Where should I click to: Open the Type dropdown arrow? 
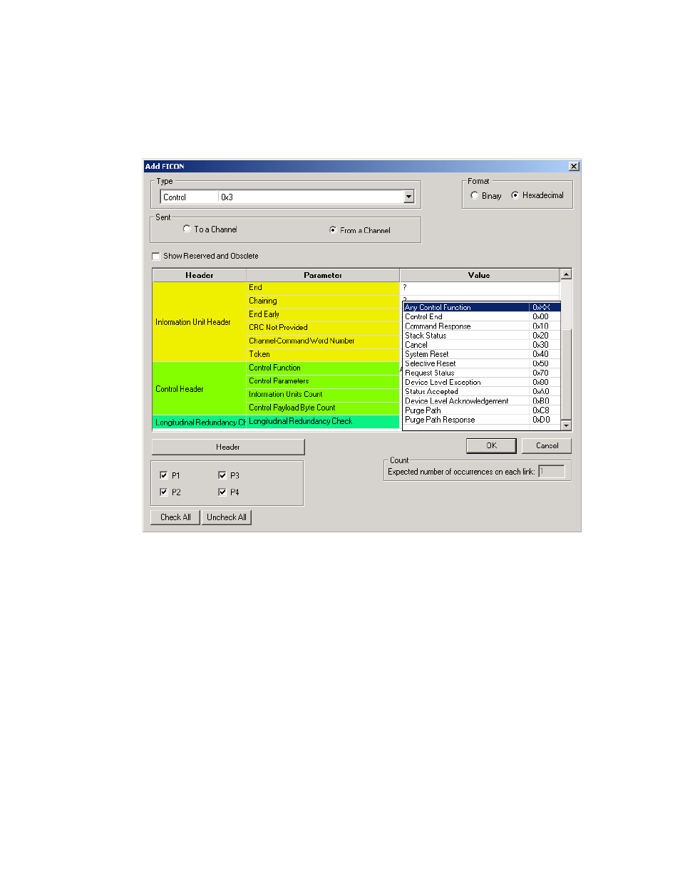point(408,197)
